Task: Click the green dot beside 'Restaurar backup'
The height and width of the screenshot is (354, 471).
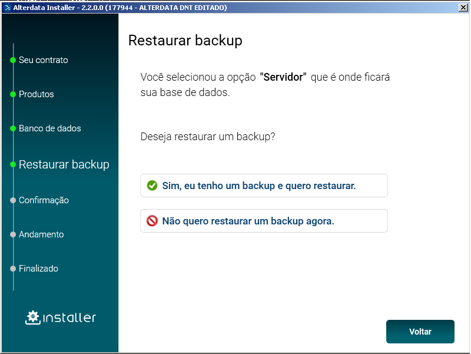Action: coord(13,164)
